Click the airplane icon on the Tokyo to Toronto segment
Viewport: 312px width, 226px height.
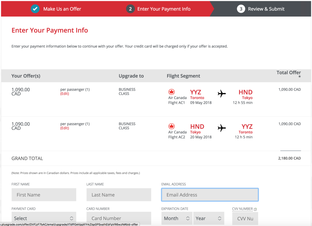[222, 128]
